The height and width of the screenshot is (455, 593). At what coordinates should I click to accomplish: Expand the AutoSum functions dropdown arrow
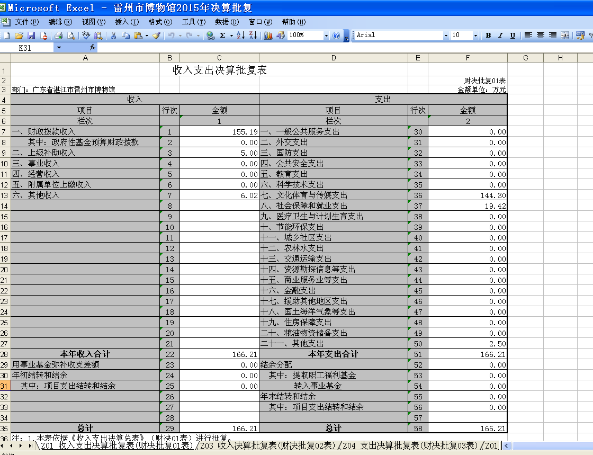coord(231,35)
